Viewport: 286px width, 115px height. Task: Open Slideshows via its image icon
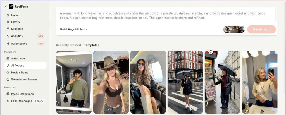[8, 59]
